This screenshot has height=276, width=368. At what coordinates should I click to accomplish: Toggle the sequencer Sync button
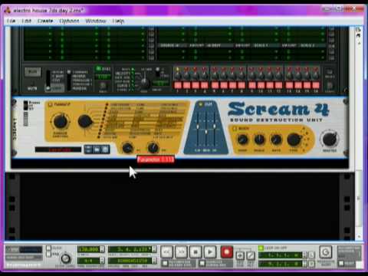98,68
